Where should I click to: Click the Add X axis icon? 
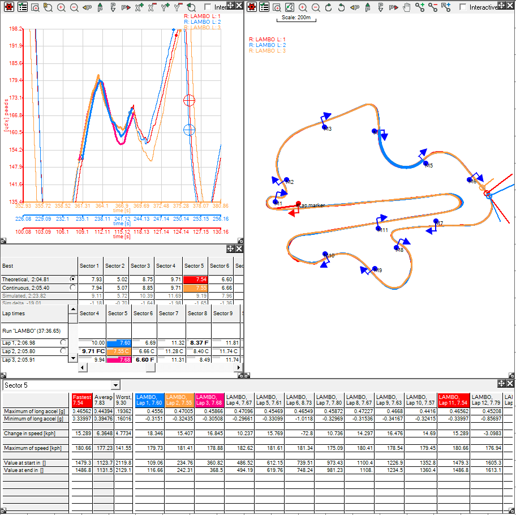tap(139, 7)
